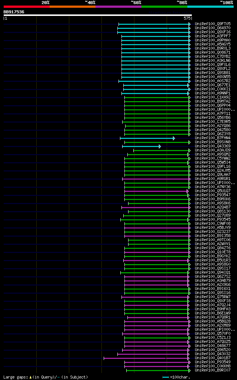Viewport: 237px width, 380px height.
Task: Click the short cyan alignment bar for Q43369
Action: [x=141, y=146]
